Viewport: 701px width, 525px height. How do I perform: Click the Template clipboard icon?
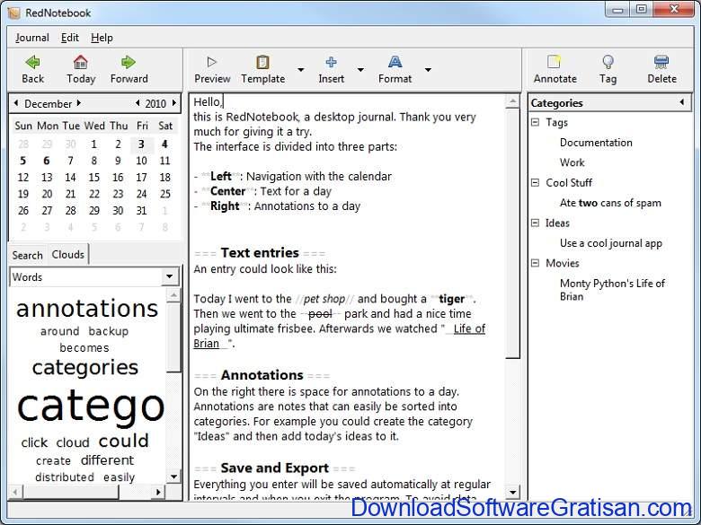pyautogui.click(x=262, y=62)
